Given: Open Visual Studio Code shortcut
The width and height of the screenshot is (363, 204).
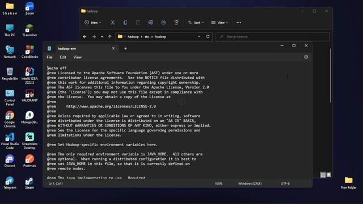Looking at the screenshot, I should (10, 141).
